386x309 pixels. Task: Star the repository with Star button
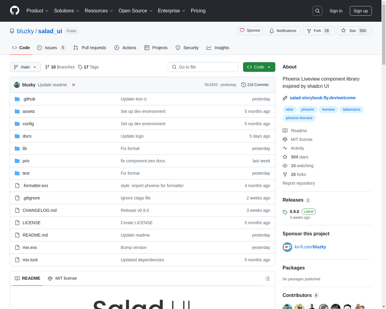click(x=354, y=31)
